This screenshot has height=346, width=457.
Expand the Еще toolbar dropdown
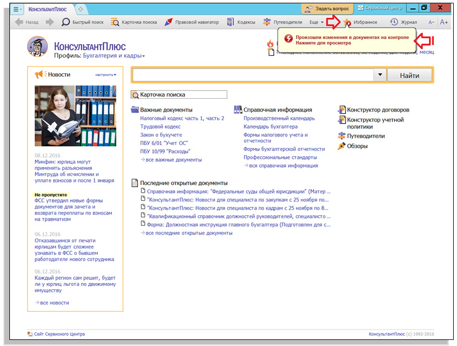tap(316, 22)
